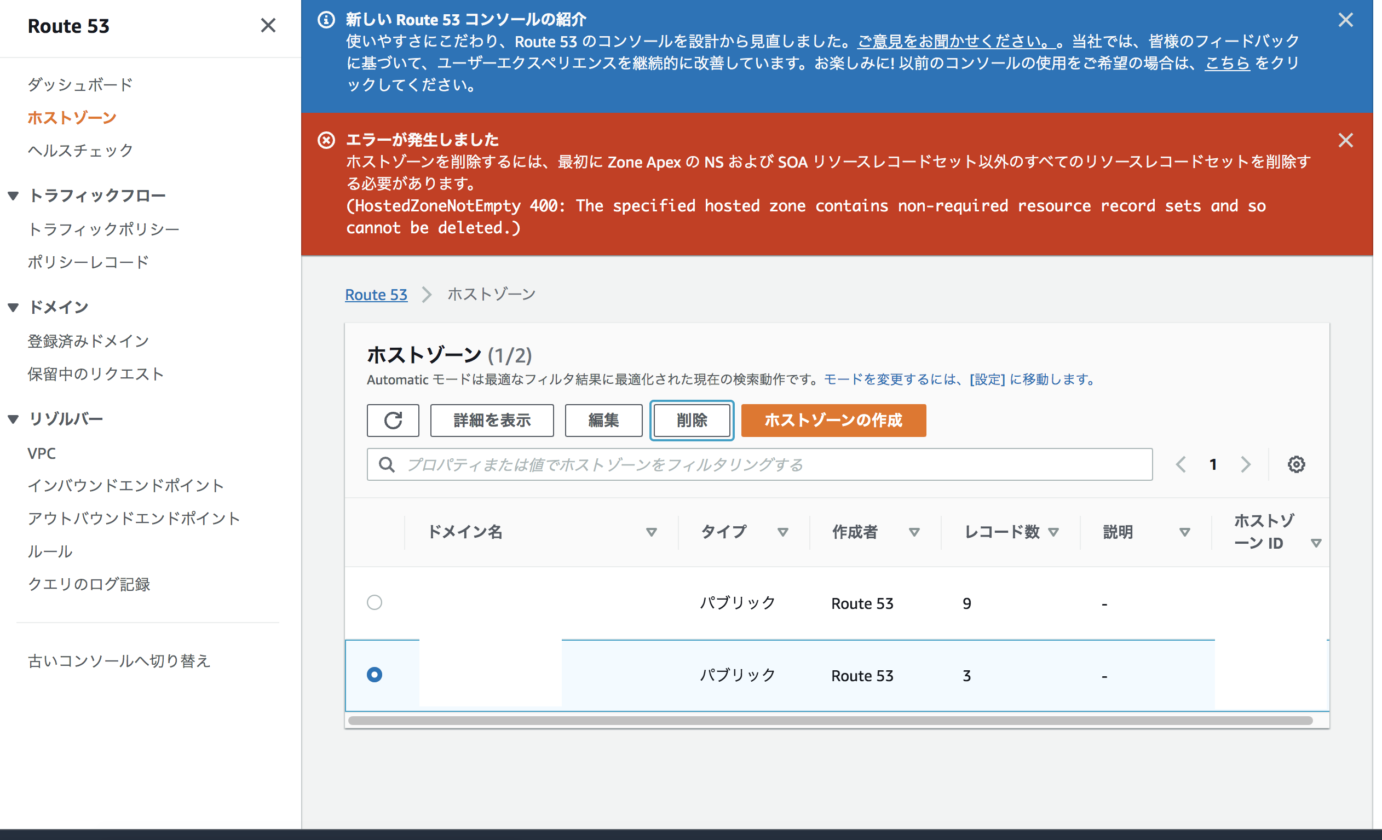The height and width of the screenshot is (840, 1382).
Task: Dismiss the red error notification with its X icon
Action: (x=1345, y=140)
